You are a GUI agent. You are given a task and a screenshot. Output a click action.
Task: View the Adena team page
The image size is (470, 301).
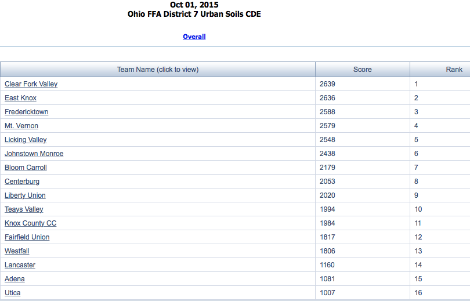(x=15, y=279)
